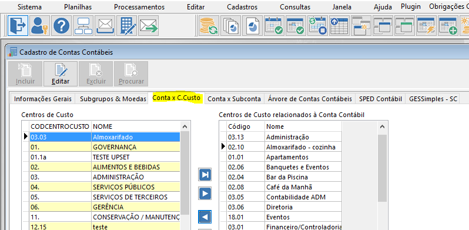
Task: Click the right list scroll-up arrow
Action: 382,126
